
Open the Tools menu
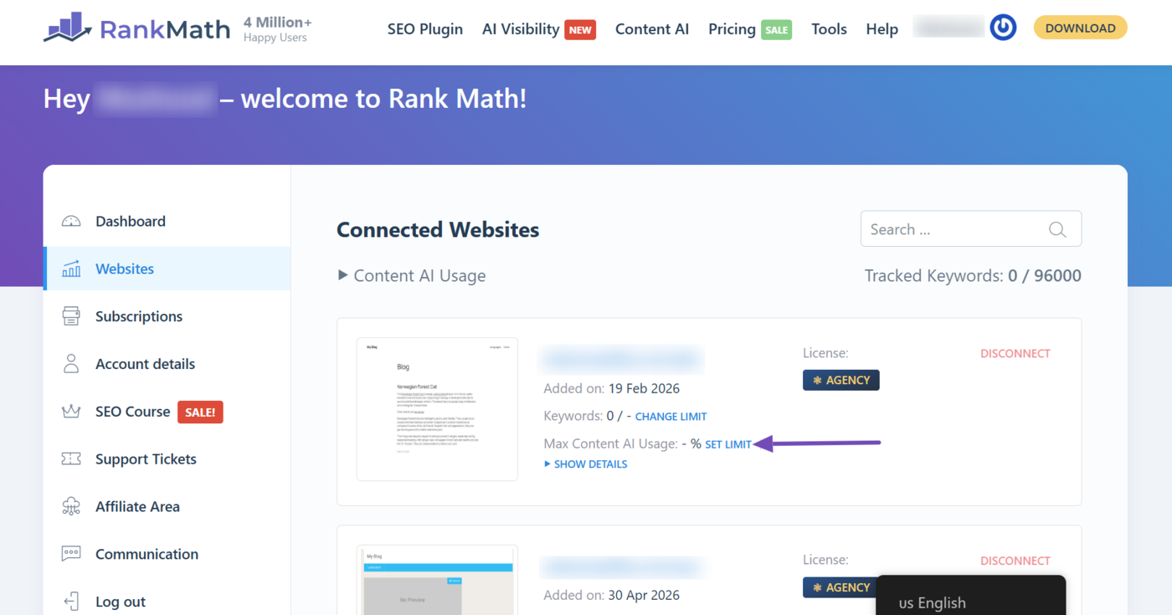(x=829, y=29)
